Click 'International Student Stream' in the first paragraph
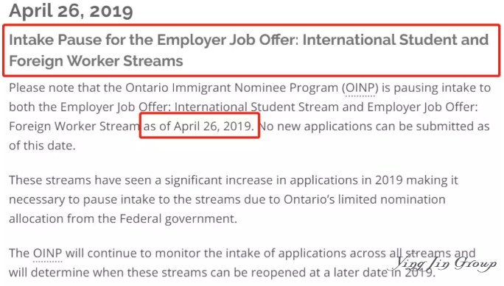Image resolution: width=504 pixels, height=286 pixels. (256, 107)
